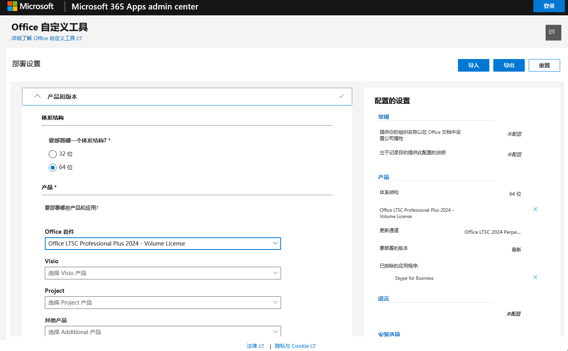Open the feedback icon button

click(553, 33)
